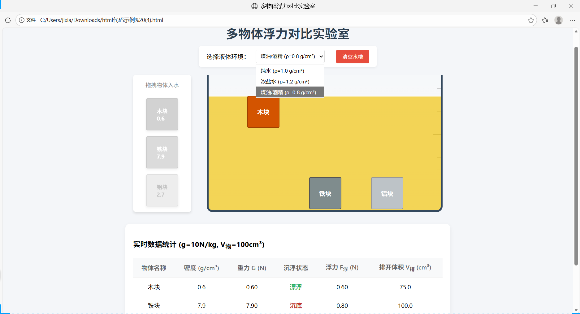Click the sunken 铁块 in the tank
580x314 pixels.
(325, 193)
